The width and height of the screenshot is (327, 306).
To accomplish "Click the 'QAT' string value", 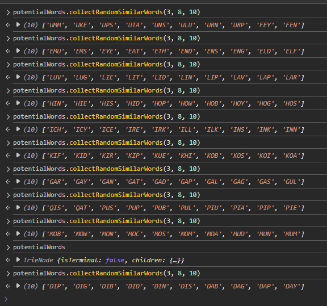I will pyautogui.click(x=82, y=208).
